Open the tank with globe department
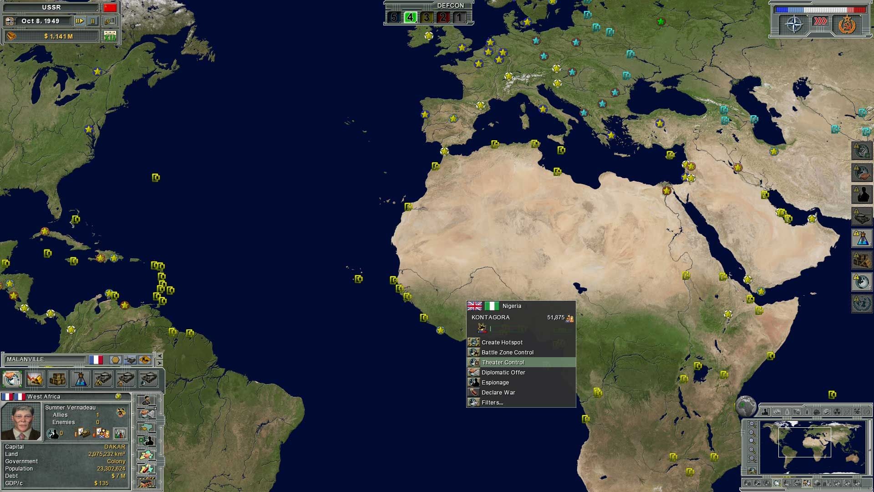The height and width of the screenshot is (492, 874). coord(149,379)
